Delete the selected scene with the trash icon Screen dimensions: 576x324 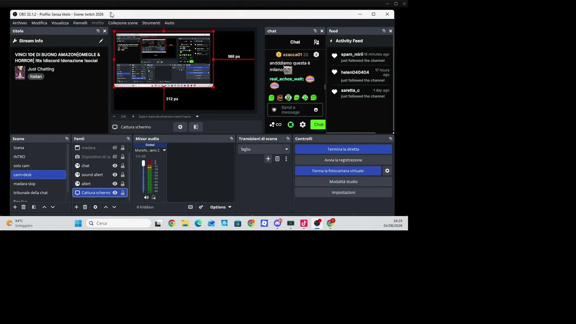point(23,207)
